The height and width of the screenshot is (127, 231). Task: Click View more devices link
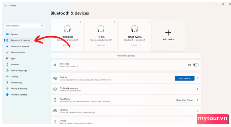(x=126, y=56)
